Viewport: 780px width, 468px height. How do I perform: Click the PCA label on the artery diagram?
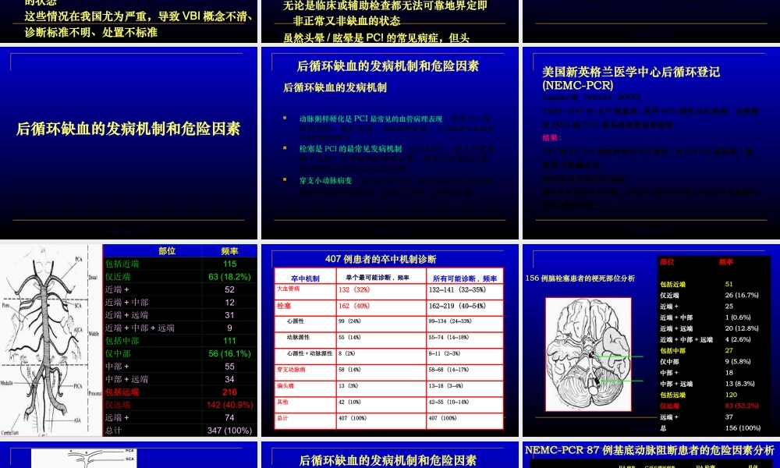click(x=78, y=259)
